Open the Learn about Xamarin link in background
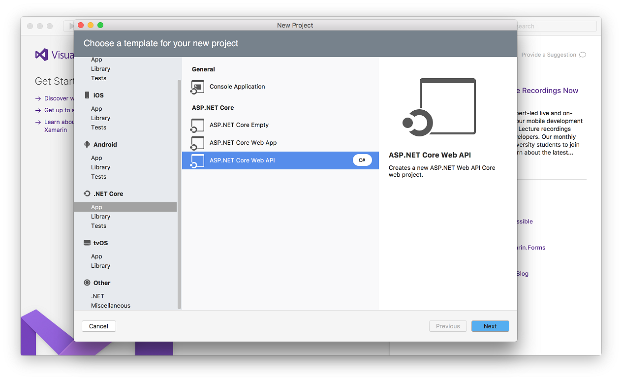Image resolution: width=622 pixels, height=381 pixels. pos(59,126)
